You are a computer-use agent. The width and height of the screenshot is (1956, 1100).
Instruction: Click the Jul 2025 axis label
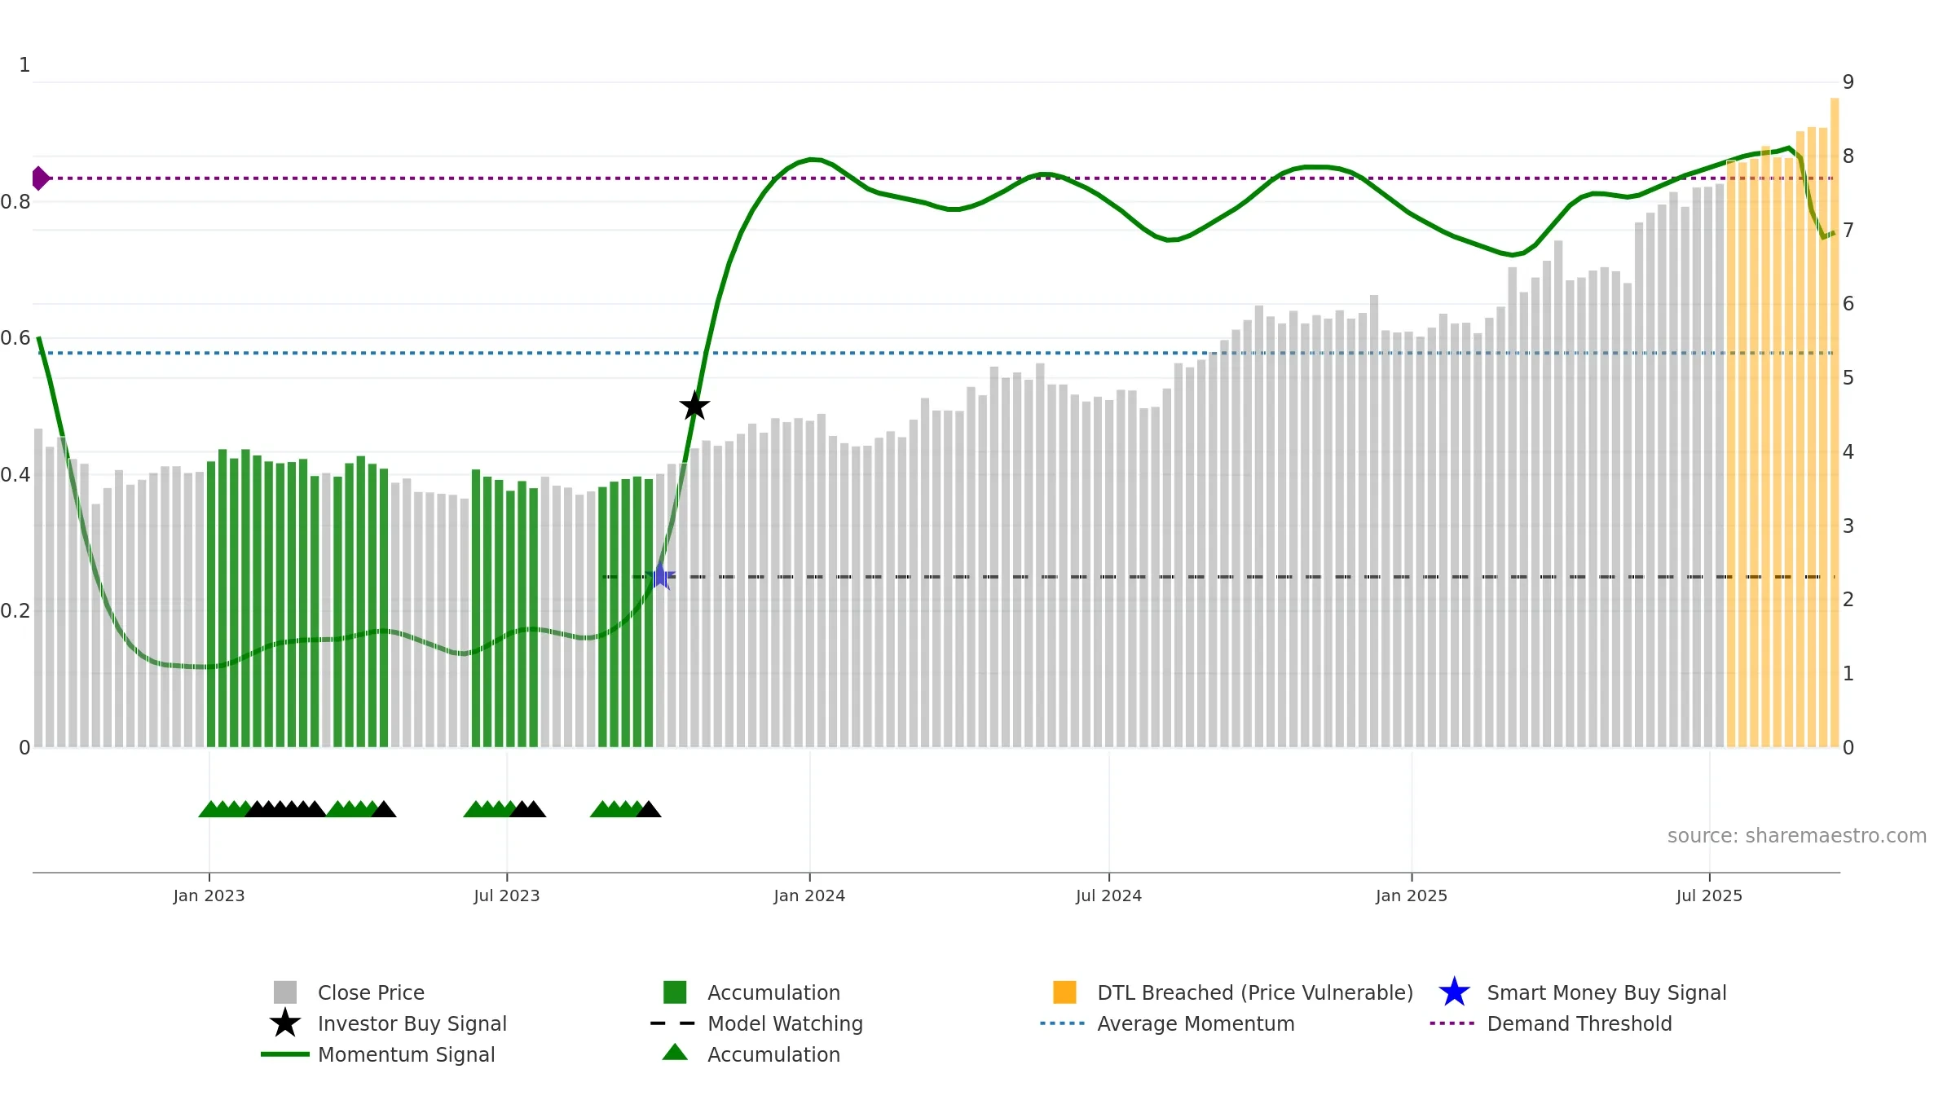(x=1709, y=895)
